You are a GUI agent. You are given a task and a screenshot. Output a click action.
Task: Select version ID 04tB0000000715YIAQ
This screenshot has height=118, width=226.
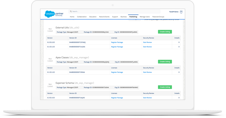(x=77, y=43)
